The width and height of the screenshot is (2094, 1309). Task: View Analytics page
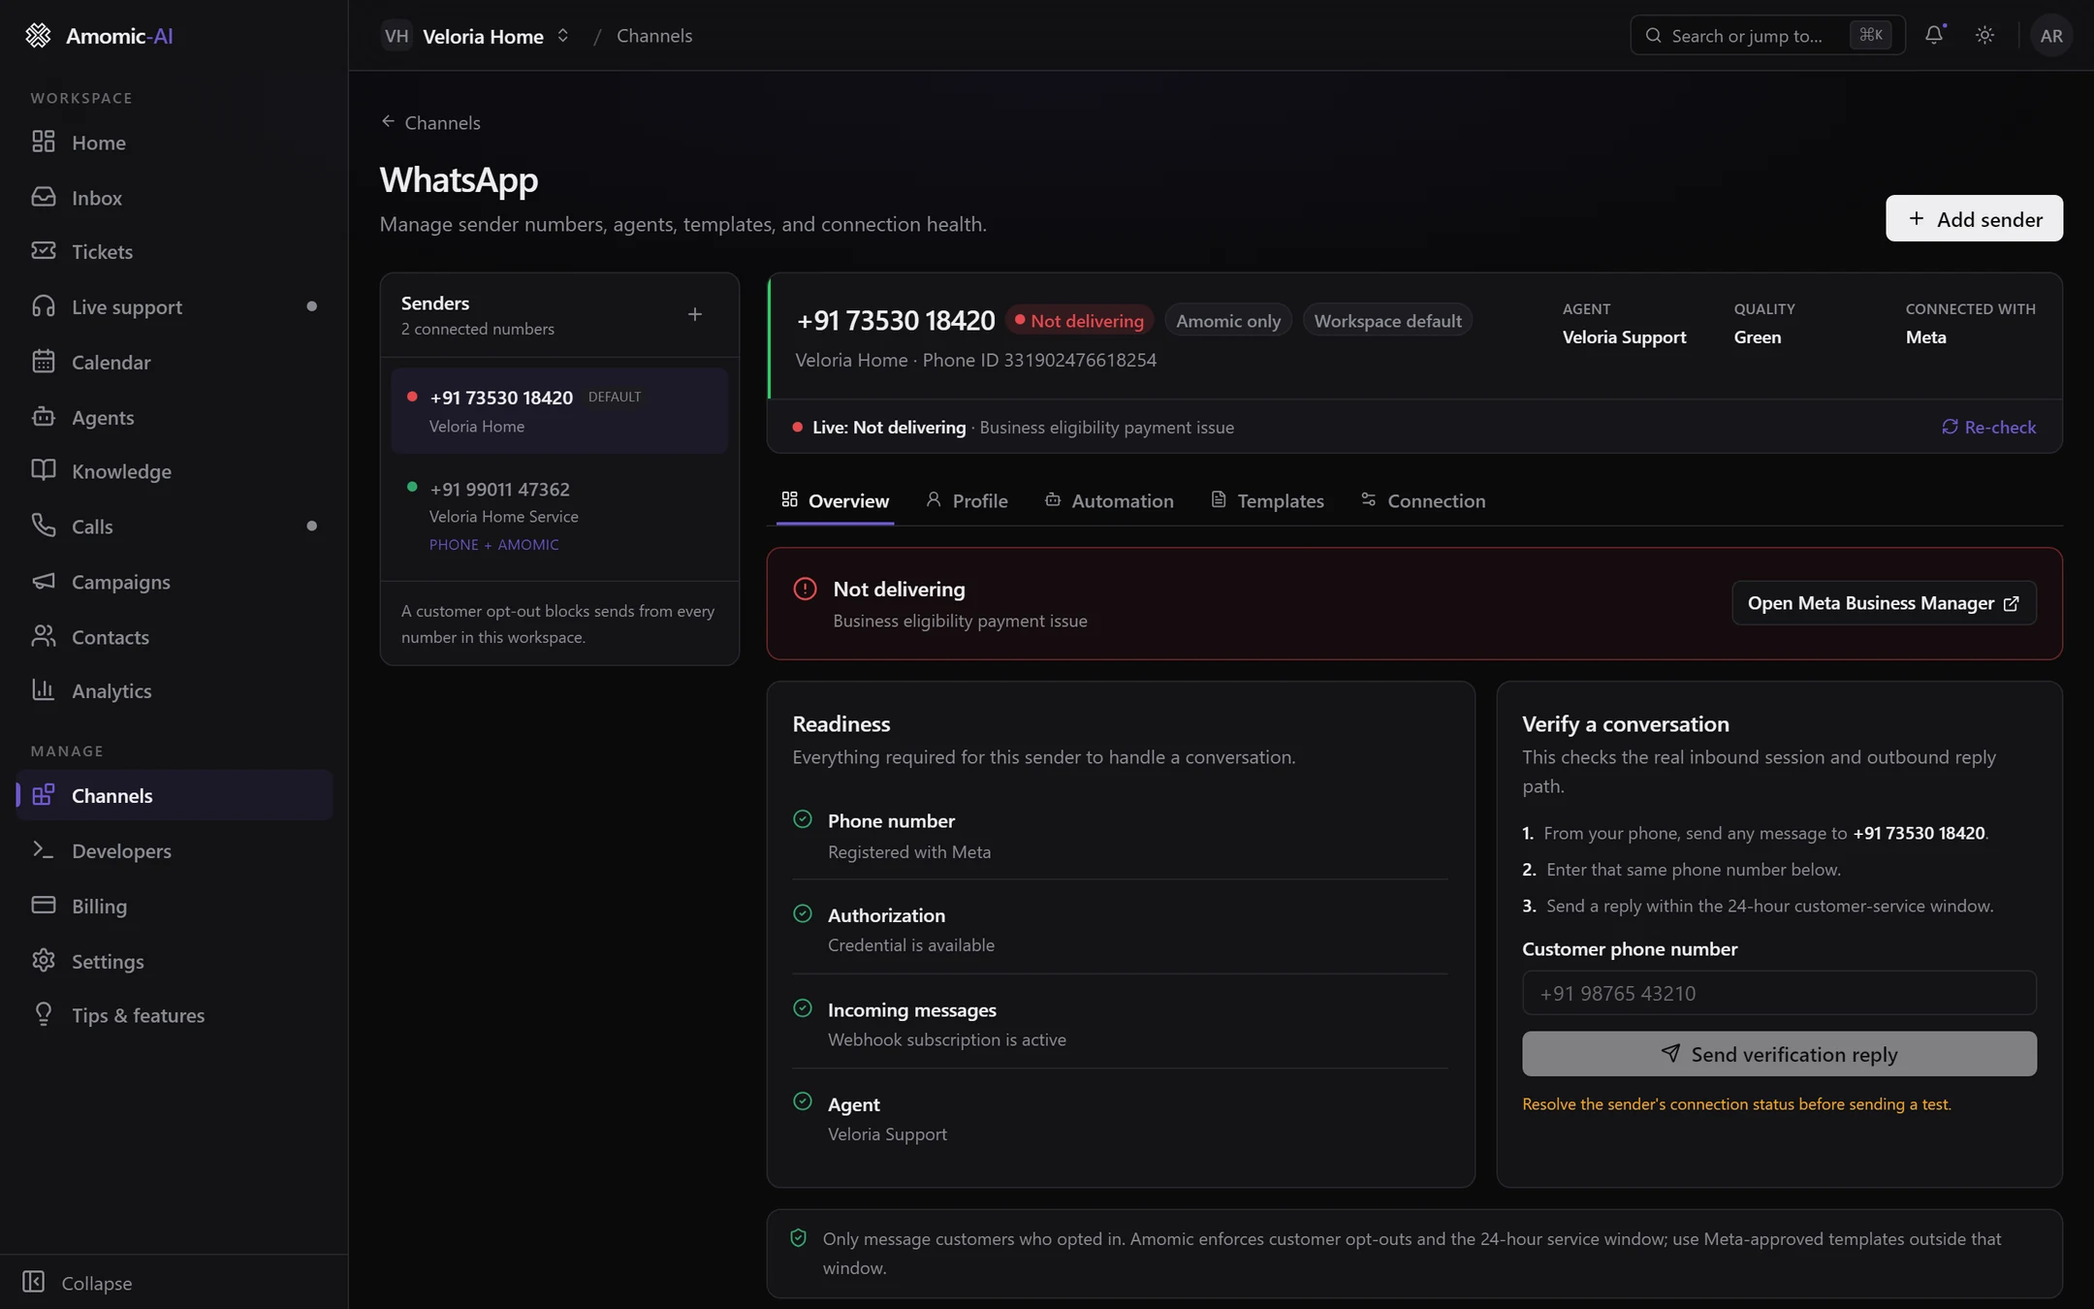pyautogui.click(x=174, y=691)
